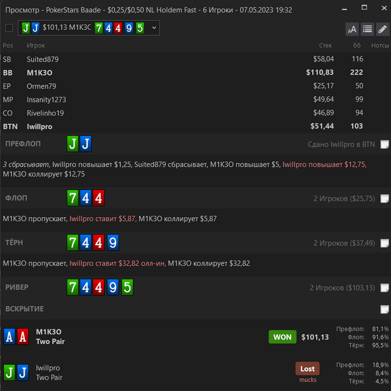Click the 18,9% preflop equity value
The image size is (391, 391).
pos(380,365)
